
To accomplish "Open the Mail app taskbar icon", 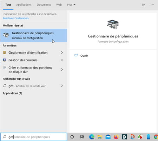I will (x=108, y=137).
